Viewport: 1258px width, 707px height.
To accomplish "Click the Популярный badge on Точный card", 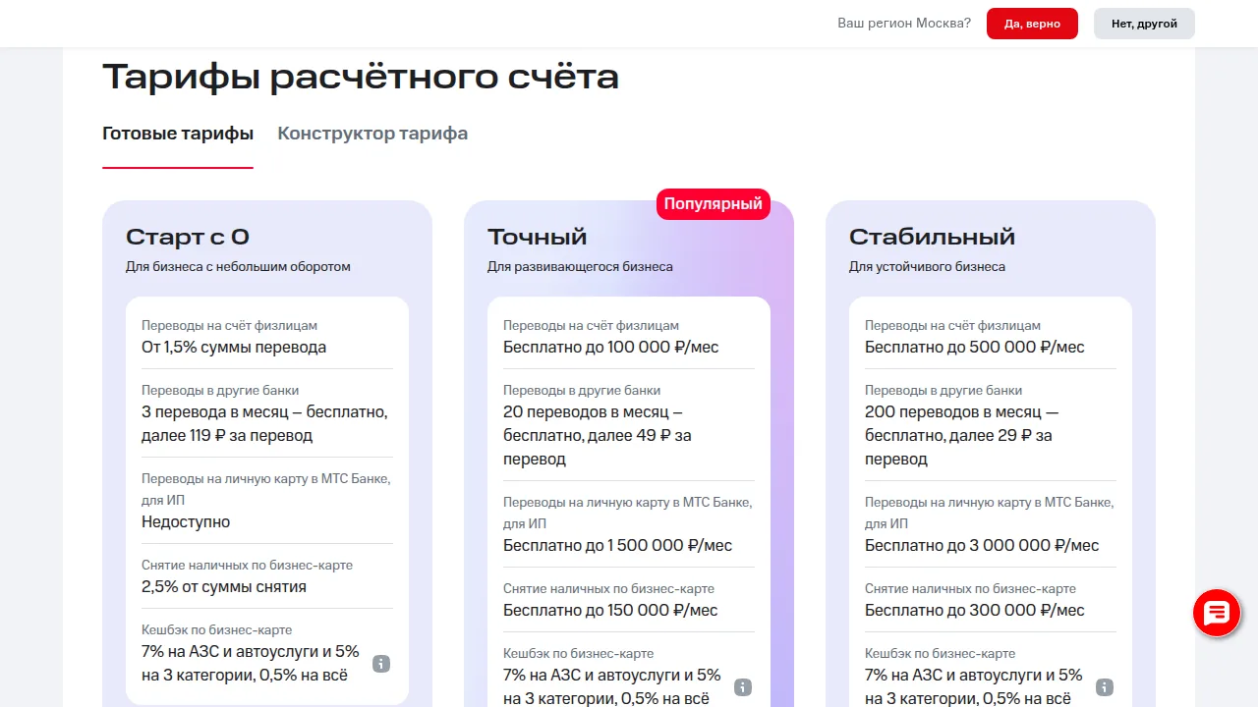I will (x=714, y=204).
